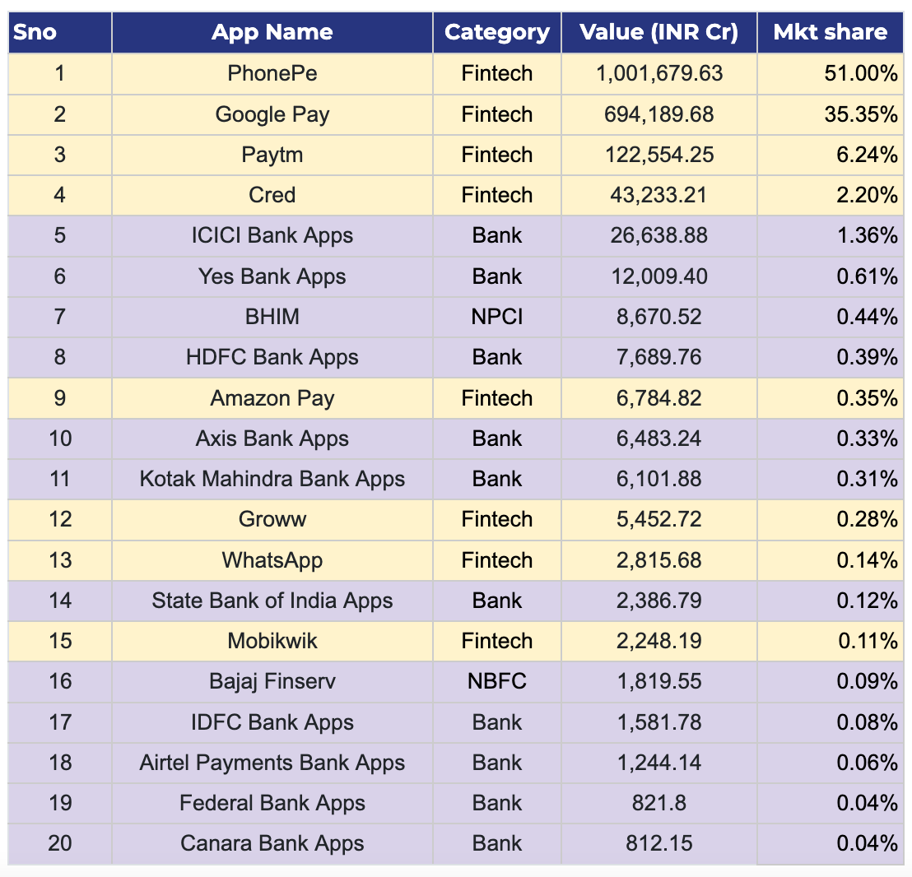This screenshot has width=912, height=877.
Task: Click the value 12,009.40
Action: (659, 276)
